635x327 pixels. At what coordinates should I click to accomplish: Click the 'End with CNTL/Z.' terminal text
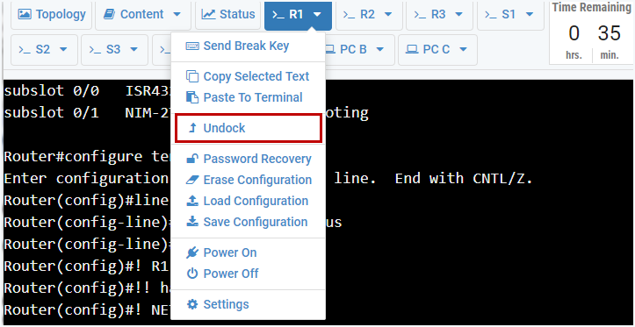[464, 178]
